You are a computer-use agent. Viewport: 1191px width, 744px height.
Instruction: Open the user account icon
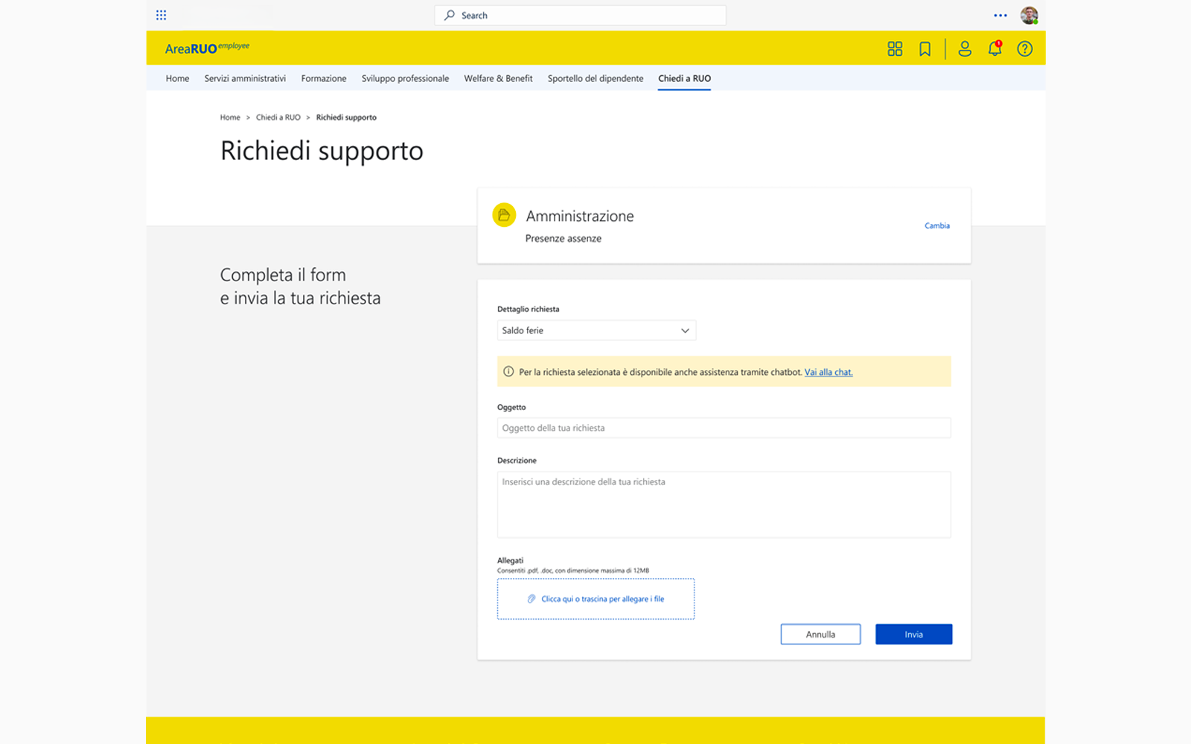click(x=965, y=48)
